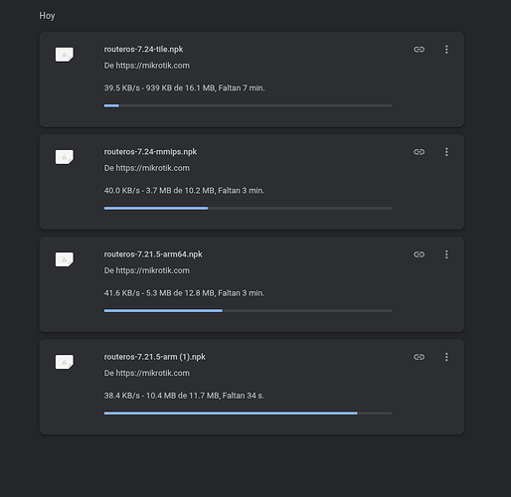Copy download link for routeros-7.21.5-arm (1).npk
Image resolution: width=511 pixels, height=497 pixels.
[x=419, y=357]
